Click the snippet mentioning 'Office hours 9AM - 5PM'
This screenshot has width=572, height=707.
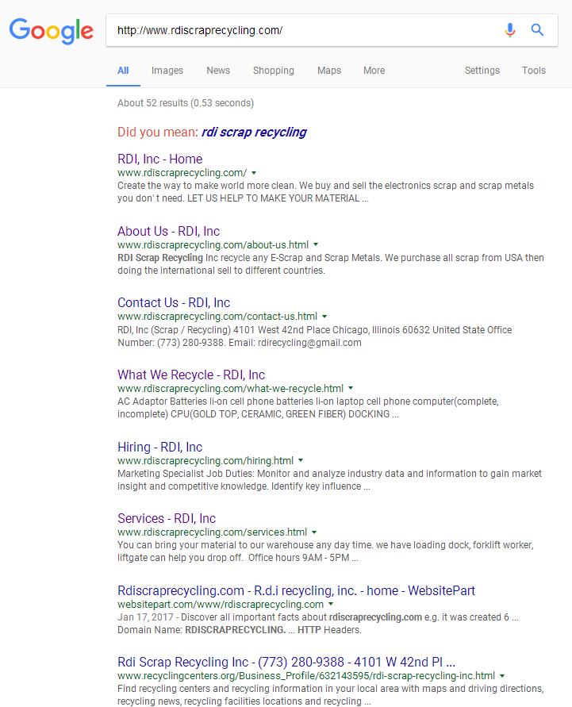325,551
